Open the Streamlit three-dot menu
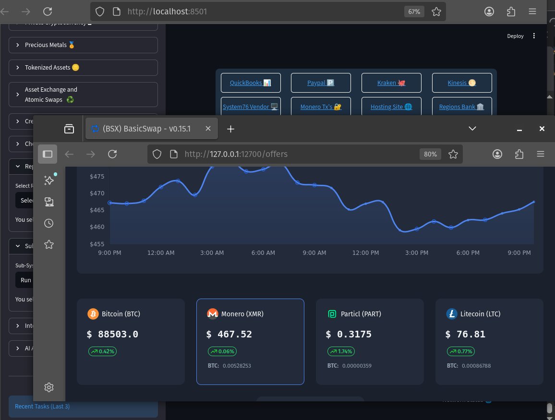 point(534,36)
